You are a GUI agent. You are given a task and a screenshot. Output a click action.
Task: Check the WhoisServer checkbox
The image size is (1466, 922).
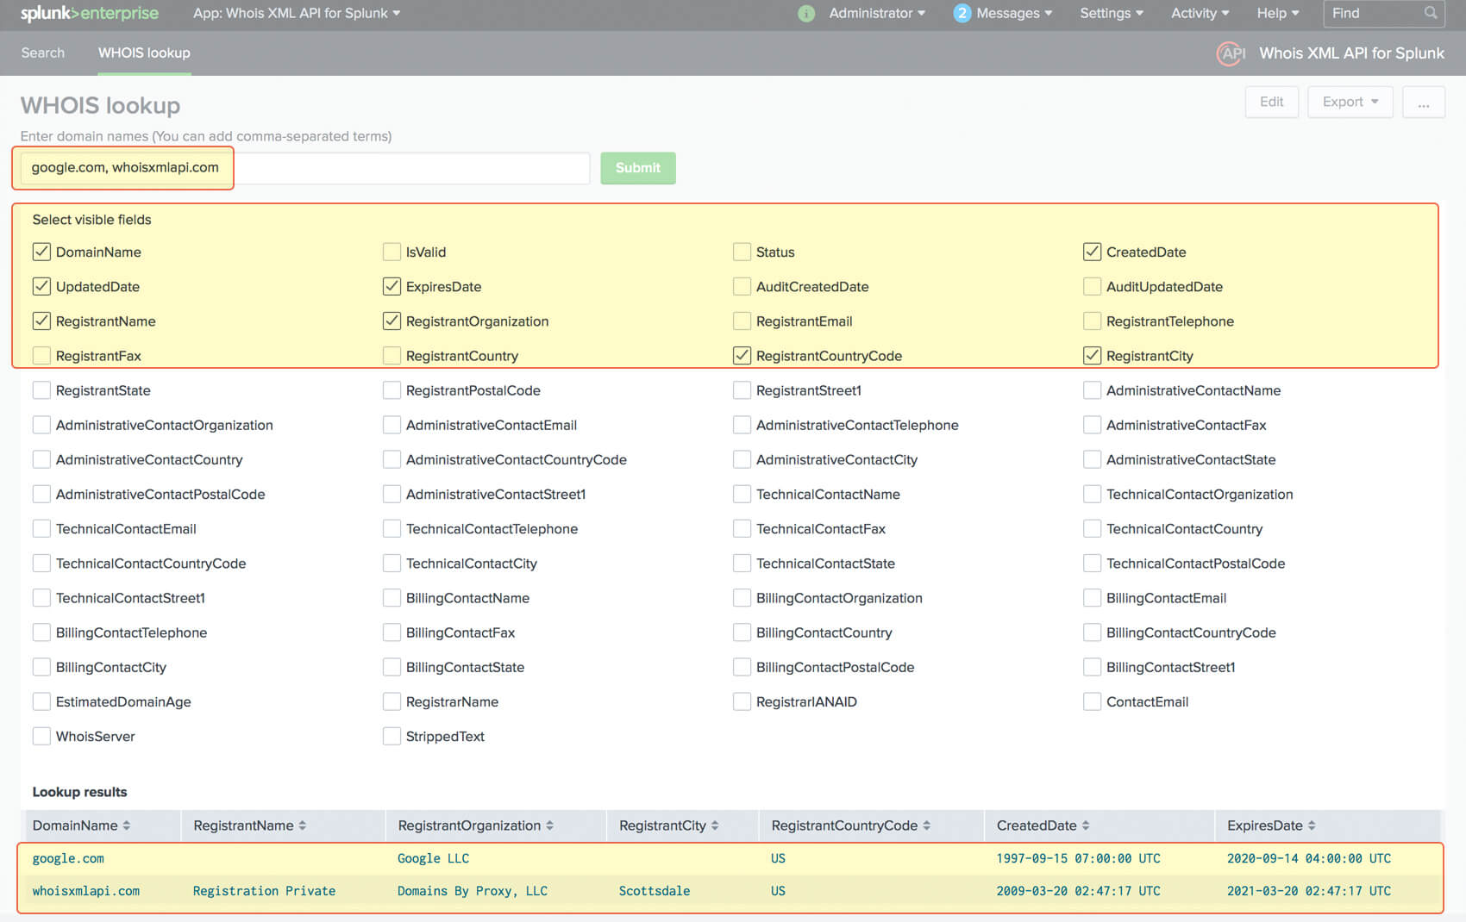(x=41, y=736)
